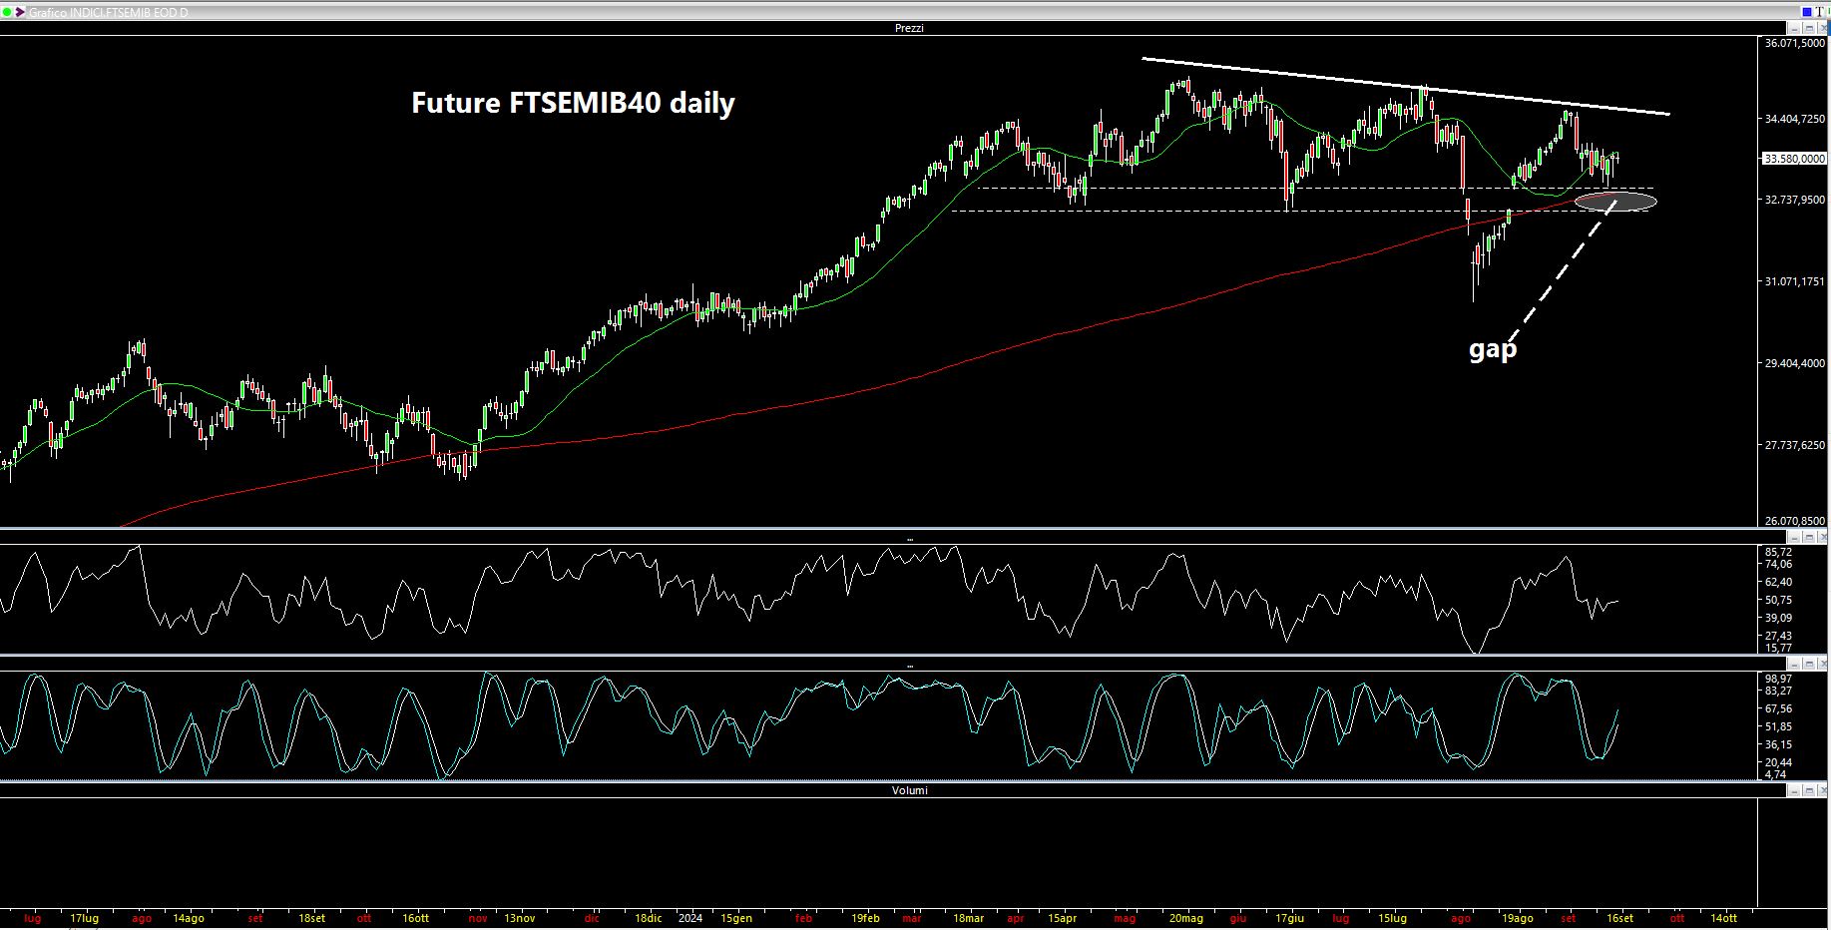Minimize the Prezzi price panel
1831x930 pixels.
pyautogui.click(x=1794, y=28)
